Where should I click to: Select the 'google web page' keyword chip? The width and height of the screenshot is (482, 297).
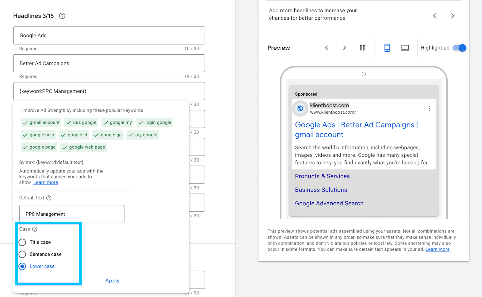(x=83, y=147)
